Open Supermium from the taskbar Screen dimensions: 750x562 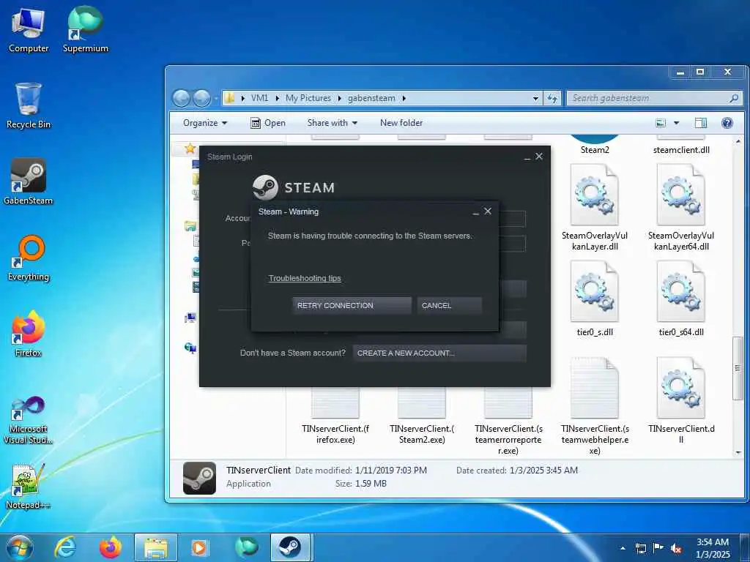246,547
